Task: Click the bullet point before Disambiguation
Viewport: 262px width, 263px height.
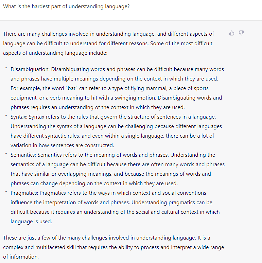Action: tap(6, 68)
